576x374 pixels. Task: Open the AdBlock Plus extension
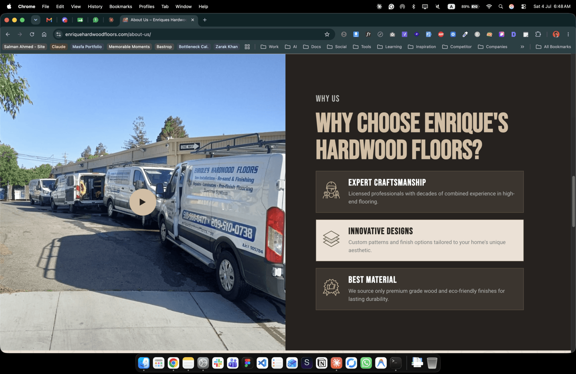[441, 34]
